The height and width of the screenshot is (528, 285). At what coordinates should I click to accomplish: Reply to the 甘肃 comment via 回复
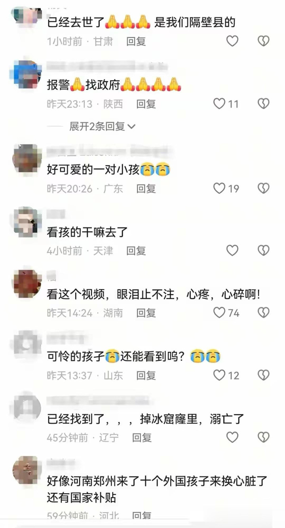pyautogui.click(x=136, y=41)
